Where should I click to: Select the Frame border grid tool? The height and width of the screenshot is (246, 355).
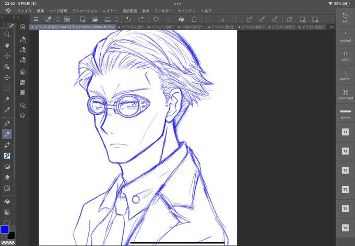point(7,188)
